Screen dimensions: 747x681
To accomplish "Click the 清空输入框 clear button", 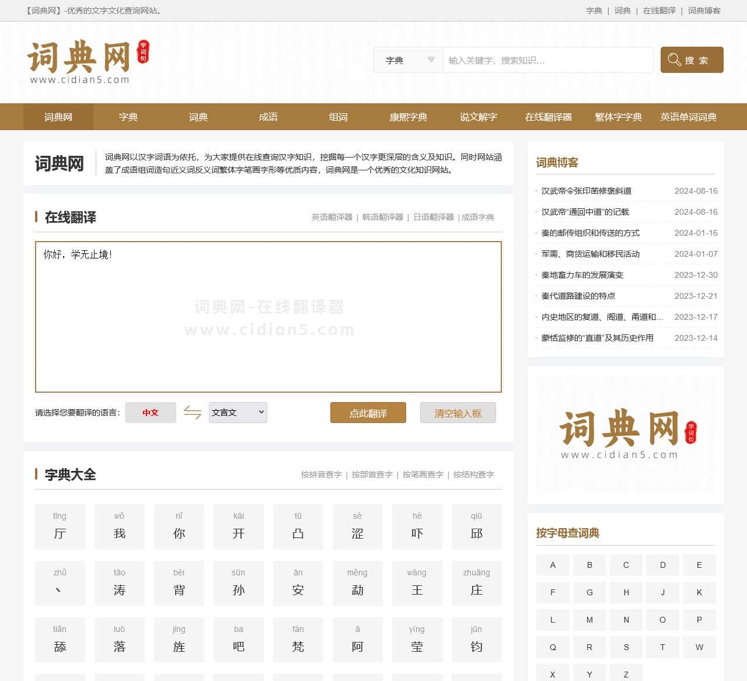I will (458, 413).
